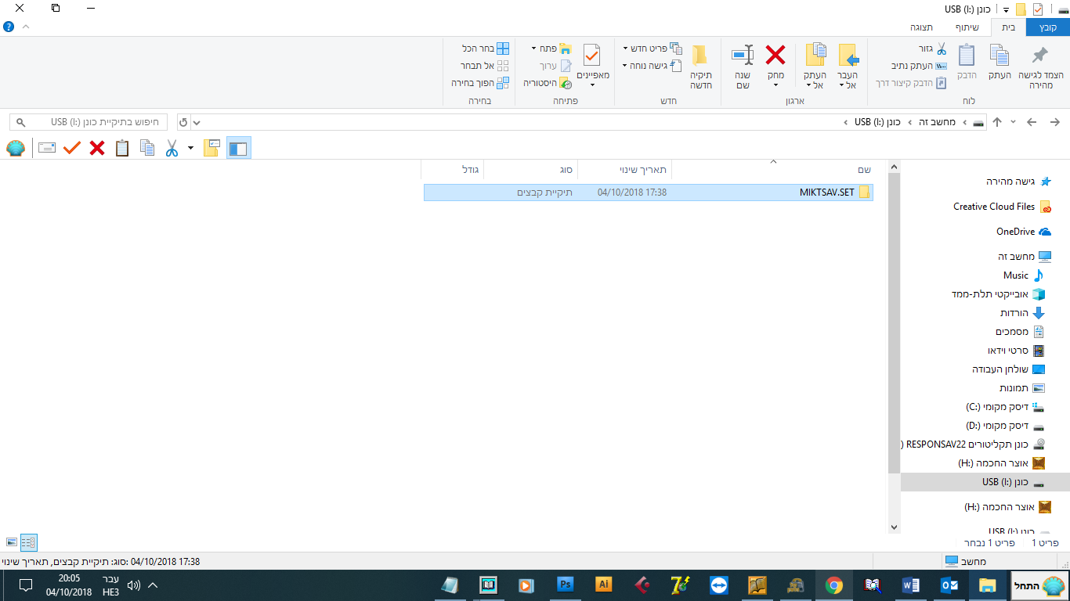Open Word from the taskbar
This screenshot has width=1070, height=601.
[x=910, y=585]
